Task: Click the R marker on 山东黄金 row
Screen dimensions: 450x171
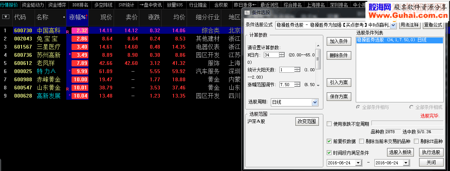Action: click(x=67, y=89)
